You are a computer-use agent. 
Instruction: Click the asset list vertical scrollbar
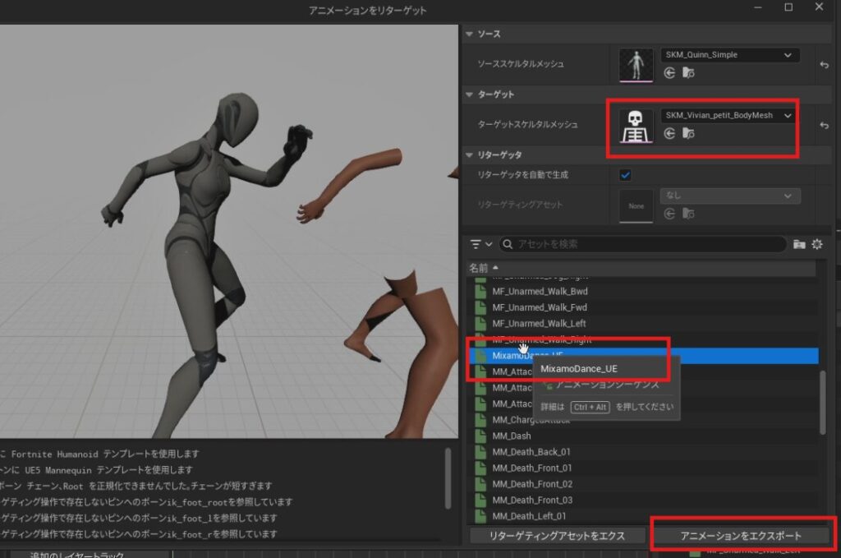pos(823,403)
